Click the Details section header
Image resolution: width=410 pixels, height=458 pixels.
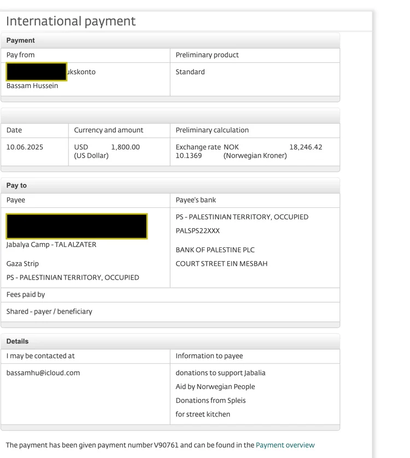(17, 341)
